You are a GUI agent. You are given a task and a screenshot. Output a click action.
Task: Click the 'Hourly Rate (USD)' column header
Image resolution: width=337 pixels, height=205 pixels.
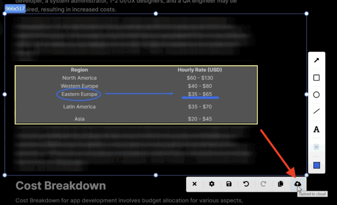coord(200,70)
